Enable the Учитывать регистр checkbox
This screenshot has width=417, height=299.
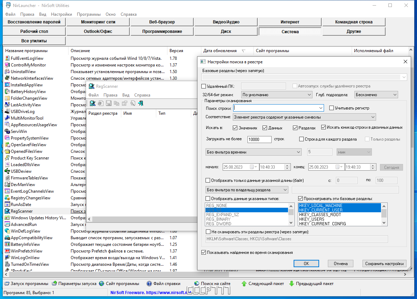click(x=331, y=108)
